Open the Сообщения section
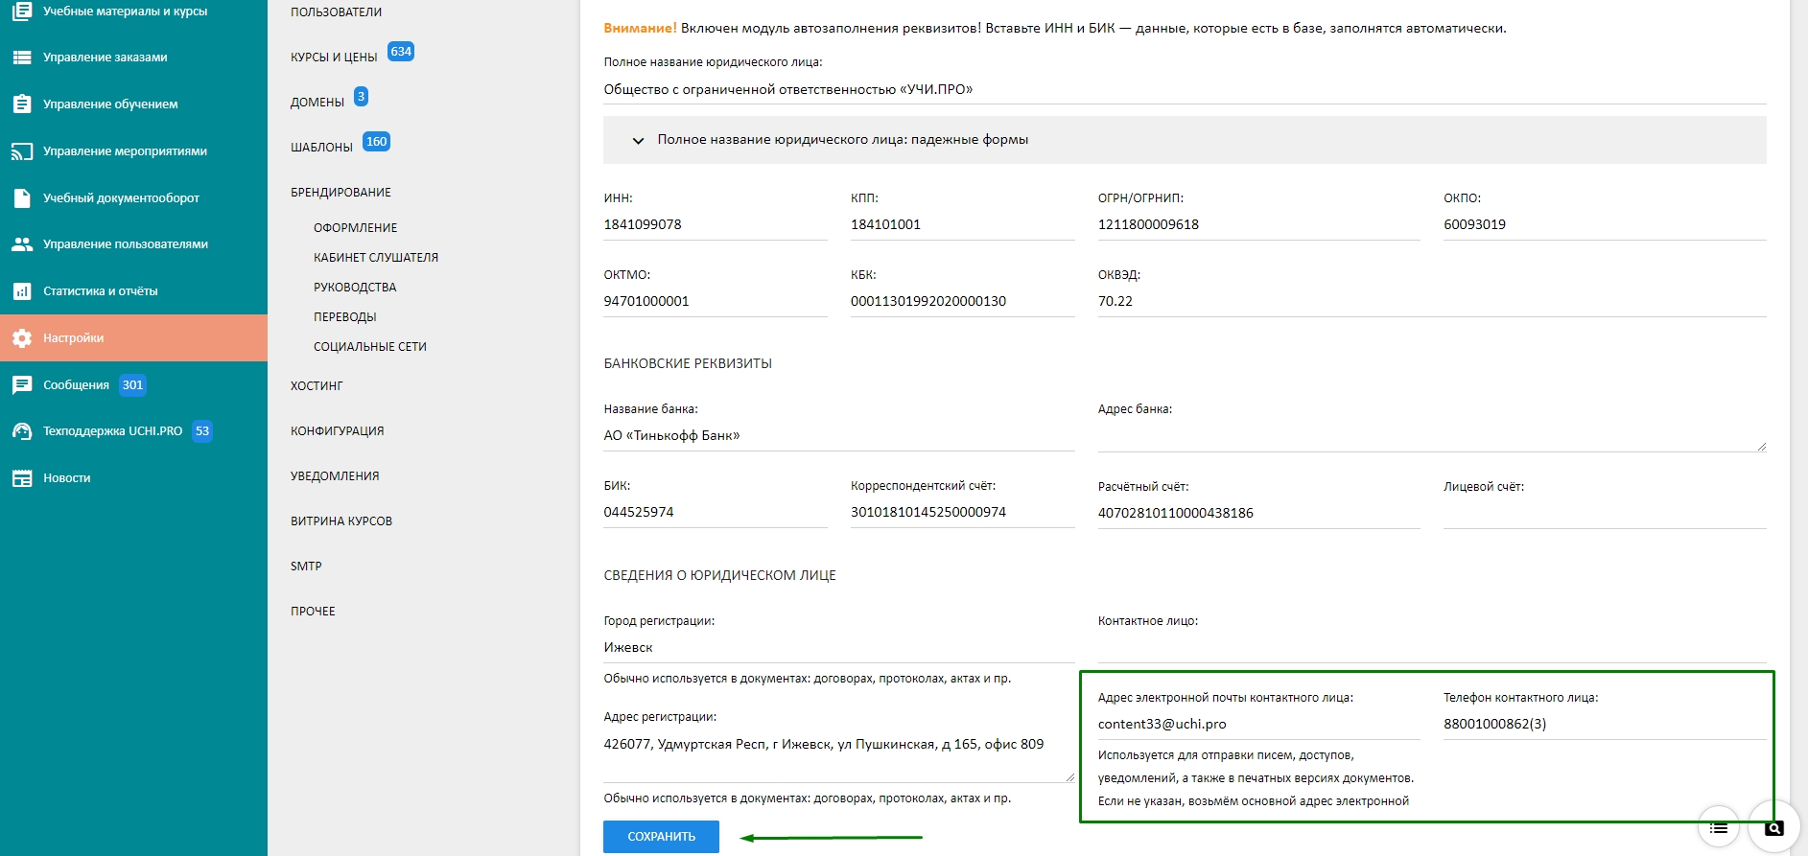This screenshot has height=856, width=1808. click(x=76, y=385)
